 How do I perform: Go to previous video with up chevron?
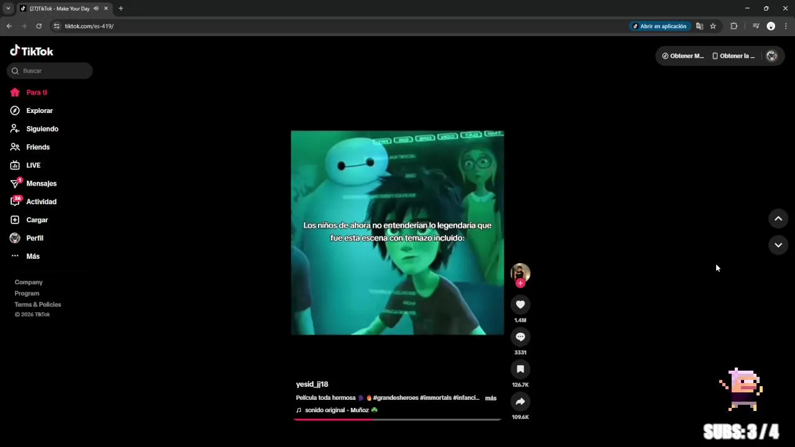click(778, 219)
